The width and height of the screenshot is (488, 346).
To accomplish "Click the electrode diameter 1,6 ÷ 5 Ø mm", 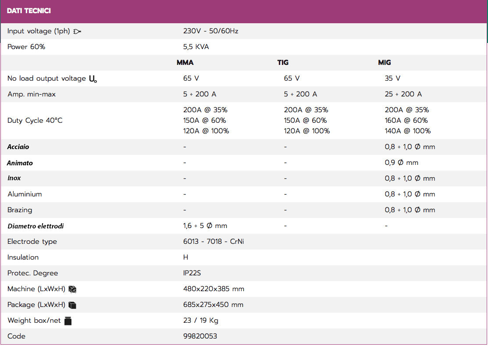I will coord(205,226).
